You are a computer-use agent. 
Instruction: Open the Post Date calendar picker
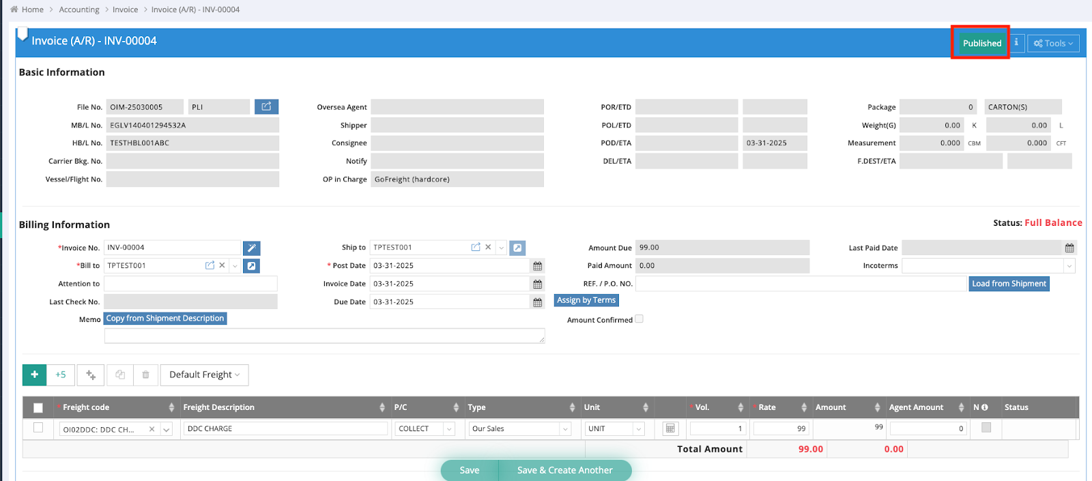537,266
